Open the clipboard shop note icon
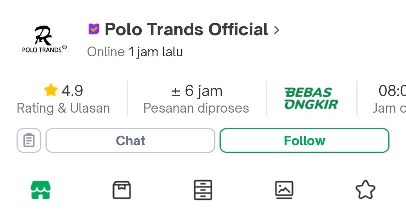 29,141
